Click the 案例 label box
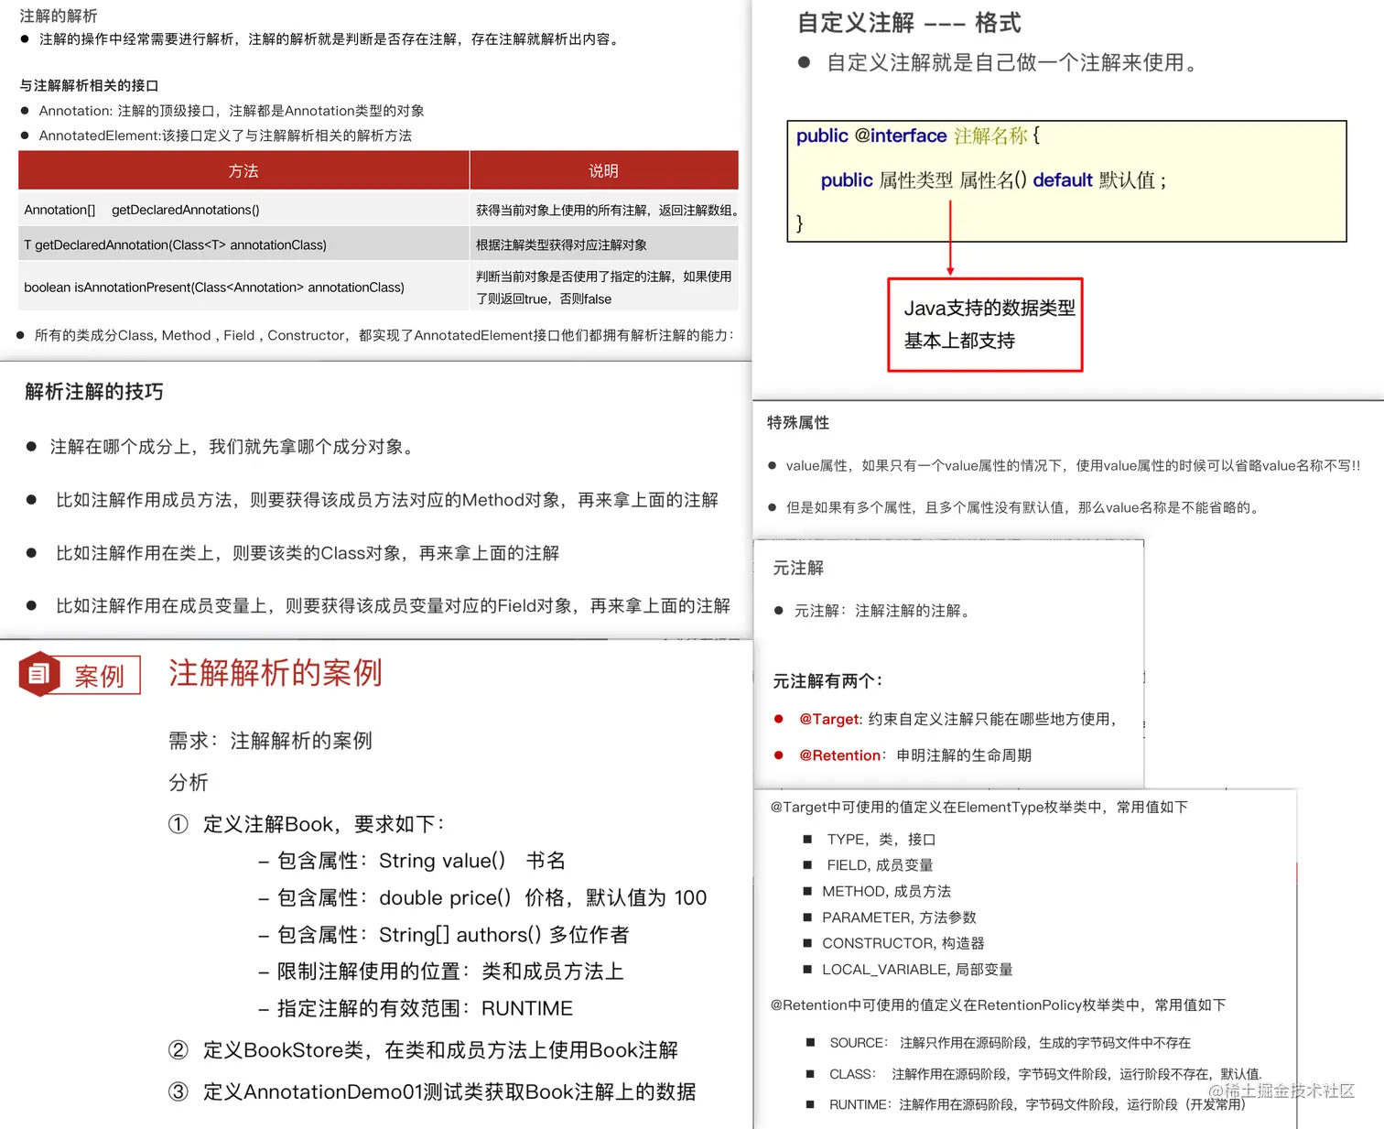This screenshot has width=1384, height=1129. click(x=99, y=676)
